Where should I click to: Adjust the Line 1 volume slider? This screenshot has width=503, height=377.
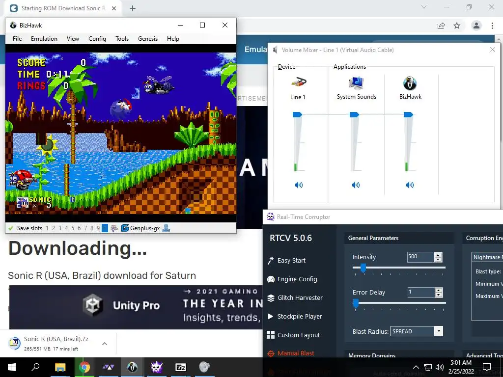pos(297,114)
